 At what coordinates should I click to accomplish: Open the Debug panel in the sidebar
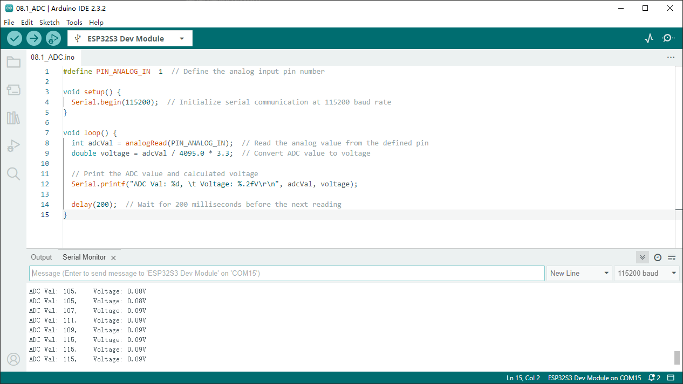(13, 146)
